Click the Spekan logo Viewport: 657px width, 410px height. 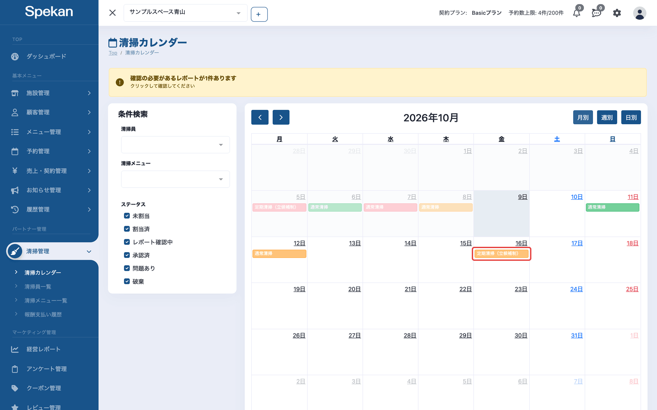click(49, 11)
